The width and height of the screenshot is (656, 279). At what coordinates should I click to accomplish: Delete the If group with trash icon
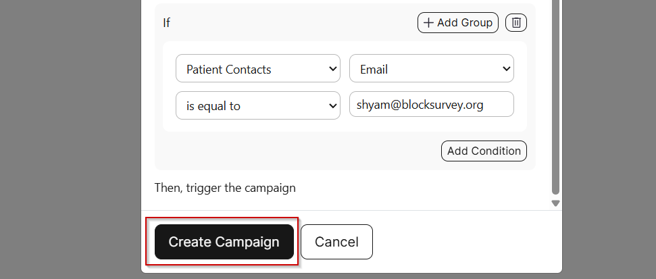(516, 22)
